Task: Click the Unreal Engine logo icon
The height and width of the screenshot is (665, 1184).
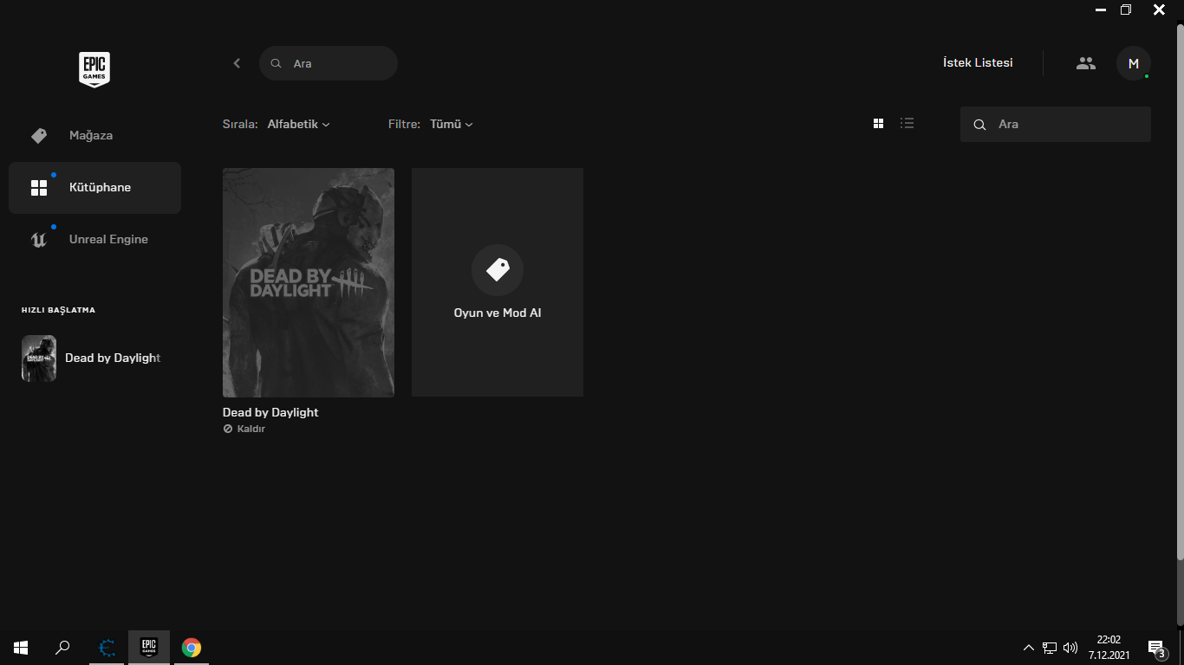Action: [39, 240]
